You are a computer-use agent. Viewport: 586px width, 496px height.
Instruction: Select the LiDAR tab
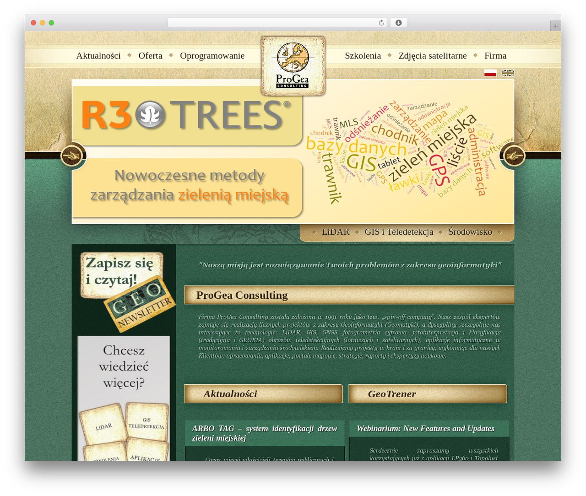click(x=336, y=232)
